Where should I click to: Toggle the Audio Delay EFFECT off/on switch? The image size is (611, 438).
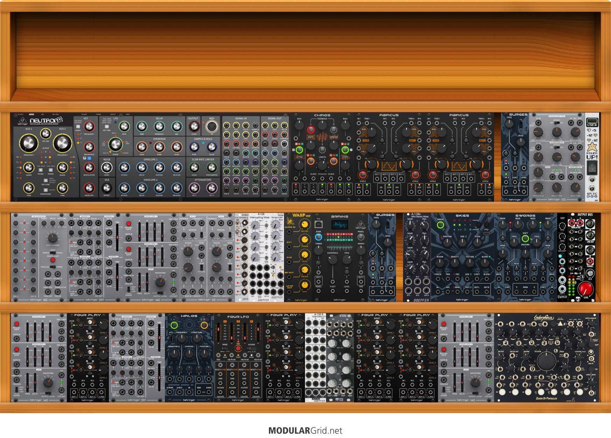tap(557, 147)
